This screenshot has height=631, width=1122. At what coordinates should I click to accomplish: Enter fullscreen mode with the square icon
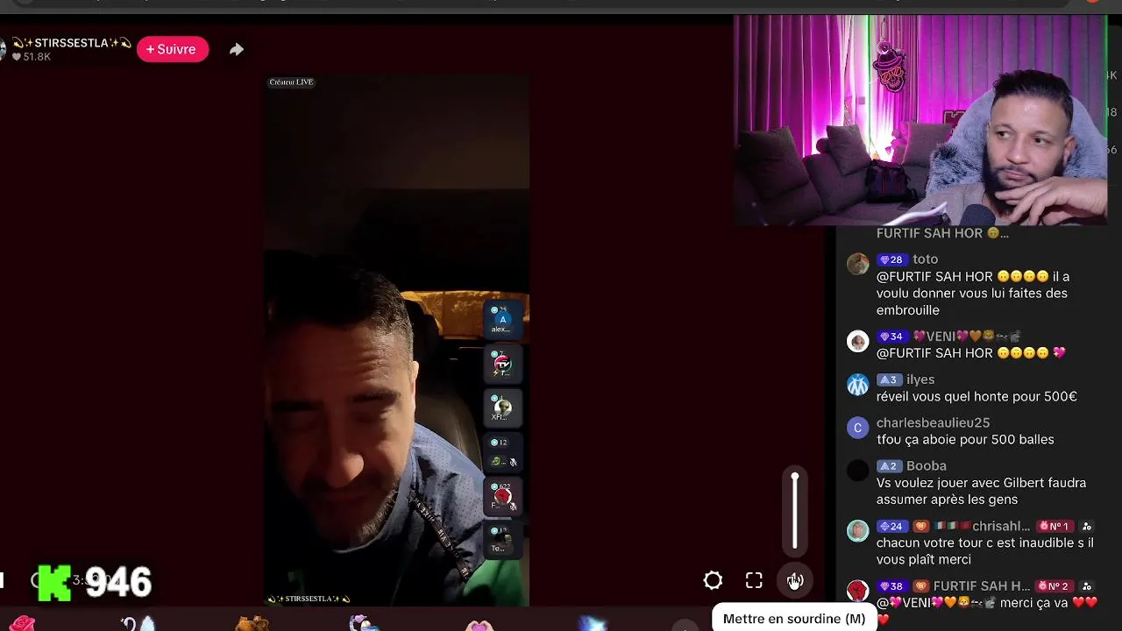click(x=754, y=580)
